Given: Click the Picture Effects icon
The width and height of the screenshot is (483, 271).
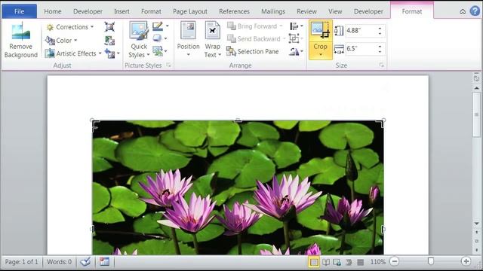Looking at the screenshot, I should click(158, 38).
